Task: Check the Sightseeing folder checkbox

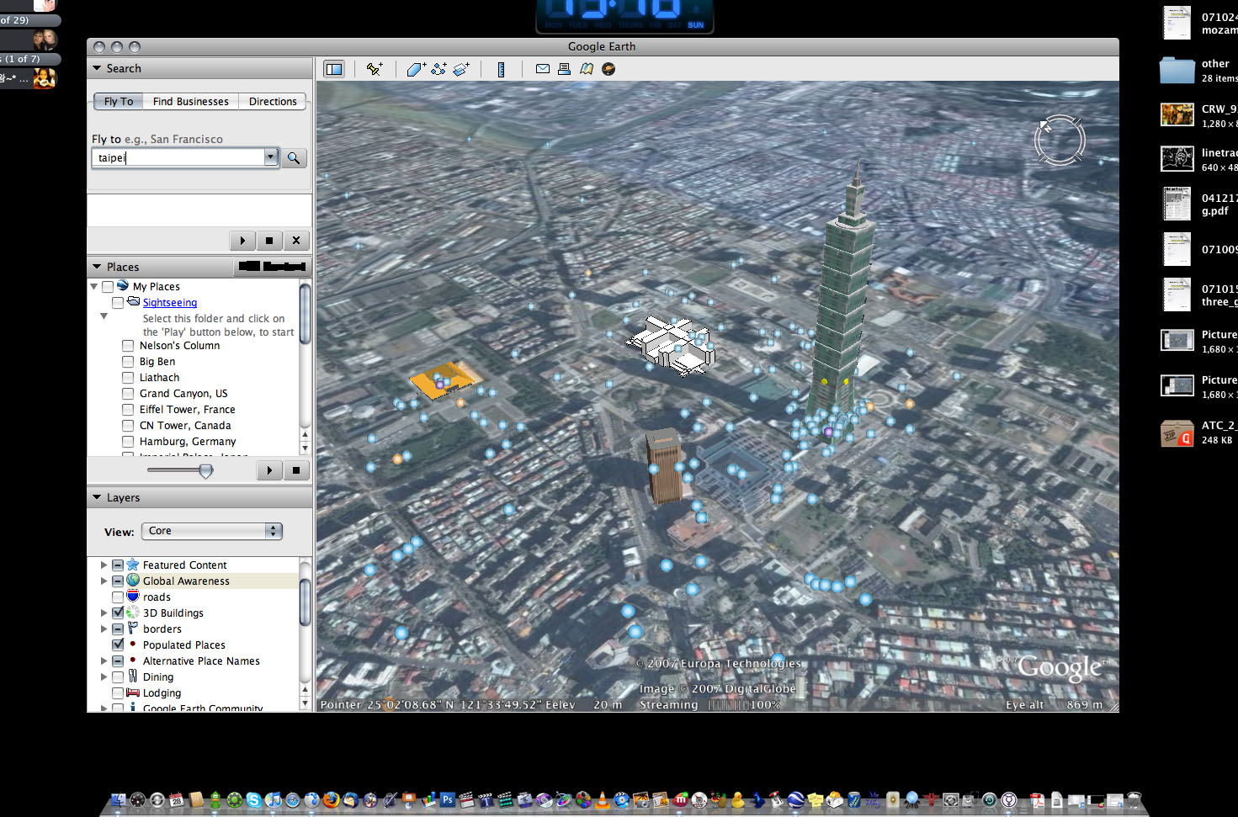Action: pyautogui.click(x=118, y=303)
